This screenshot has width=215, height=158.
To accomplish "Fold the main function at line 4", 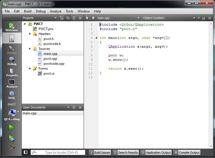I will click(x=96, y=38).
